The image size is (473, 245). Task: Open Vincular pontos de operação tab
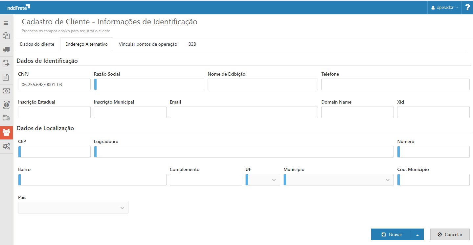(x=148, y=44)
